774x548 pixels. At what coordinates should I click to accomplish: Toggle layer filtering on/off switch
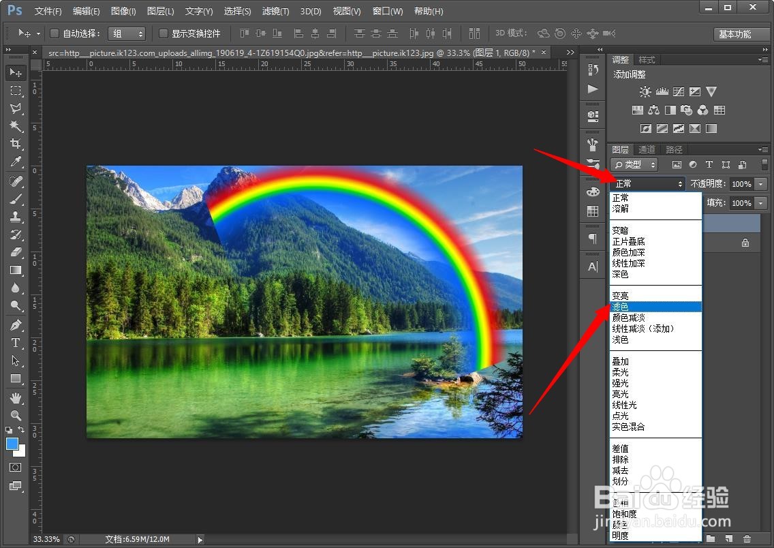[x=764, y=164]
